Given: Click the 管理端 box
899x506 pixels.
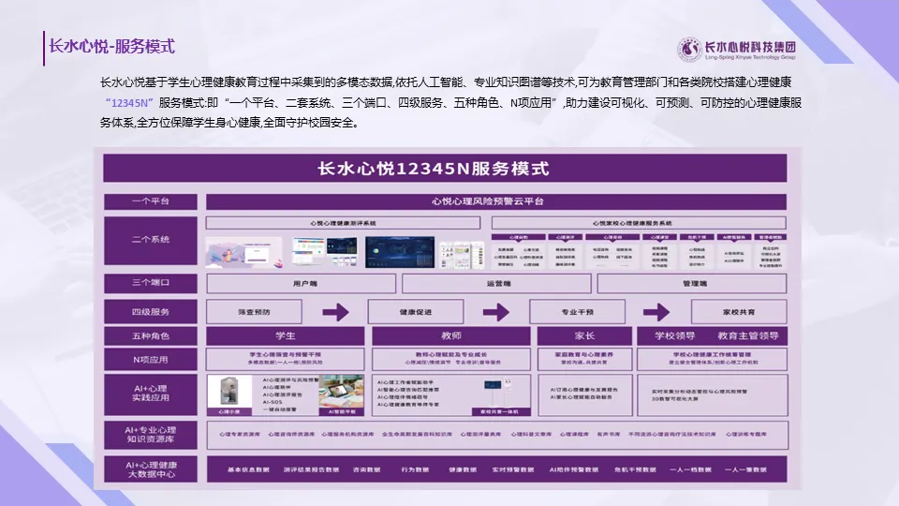Looking at the screenshot, I should pos(692,283).
